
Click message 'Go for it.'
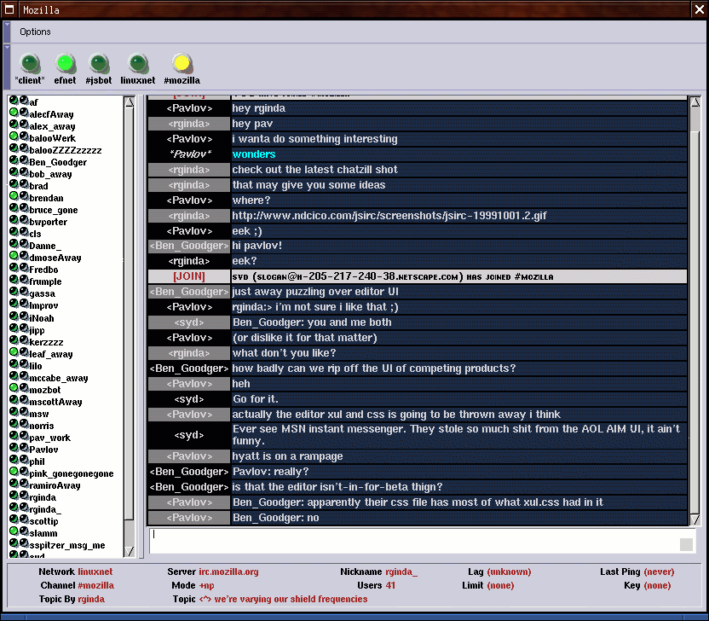click(x=256, y=399)
